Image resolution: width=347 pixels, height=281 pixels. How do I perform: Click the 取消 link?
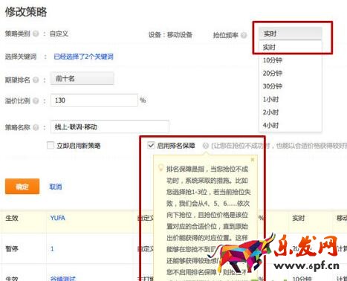point(56,187)
